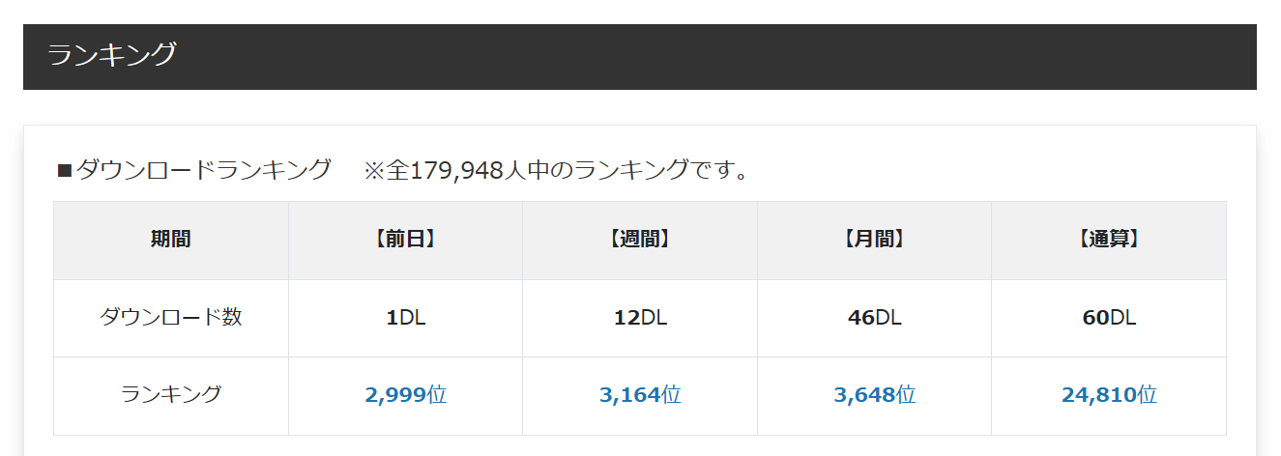The image size is (1281, 456).
Task: Click the ダウンロード数 row label
Action: click(x=171, y=317)
